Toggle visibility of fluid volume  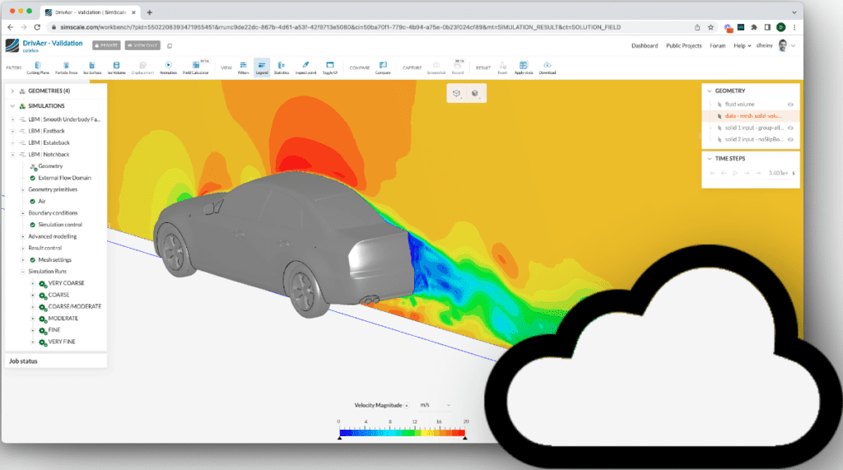point(790,105)
